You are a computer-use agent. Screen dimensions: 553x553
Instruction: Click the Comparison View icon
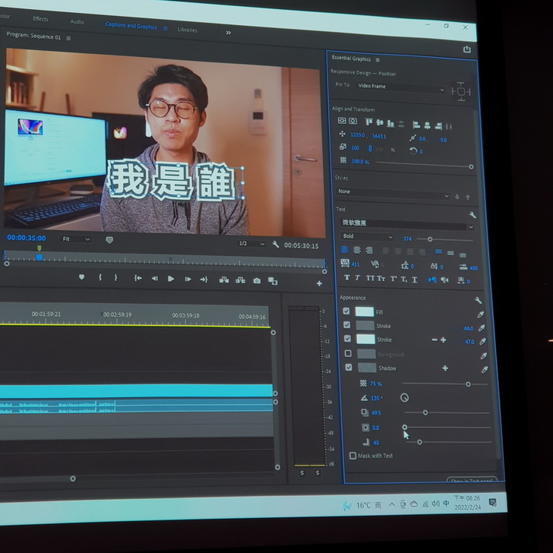273,281
